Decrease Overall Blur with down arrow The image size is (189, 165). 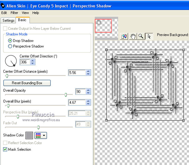pyautogui.click(x=88, y=104)
